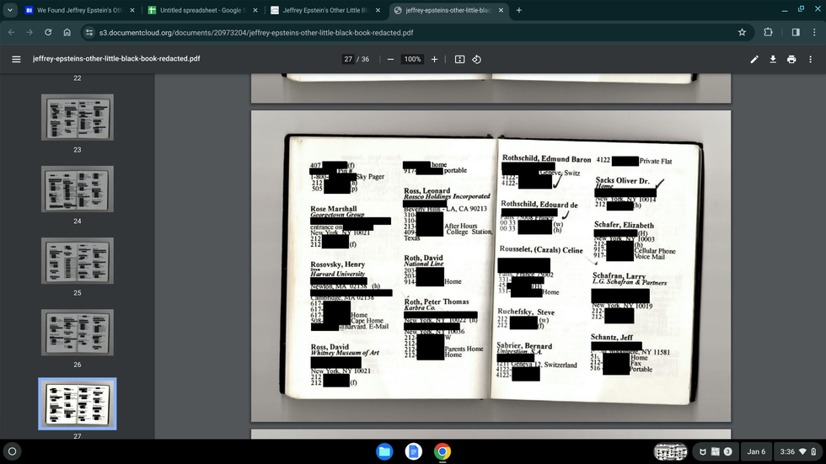Open the PDF viewer more actions menu
Image resolution: width=826 pixels, height=464 pixels.
pos(810,60)
